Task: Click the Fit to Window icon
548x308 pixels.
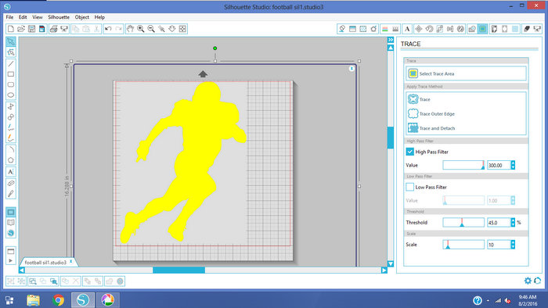Action: 182,29
